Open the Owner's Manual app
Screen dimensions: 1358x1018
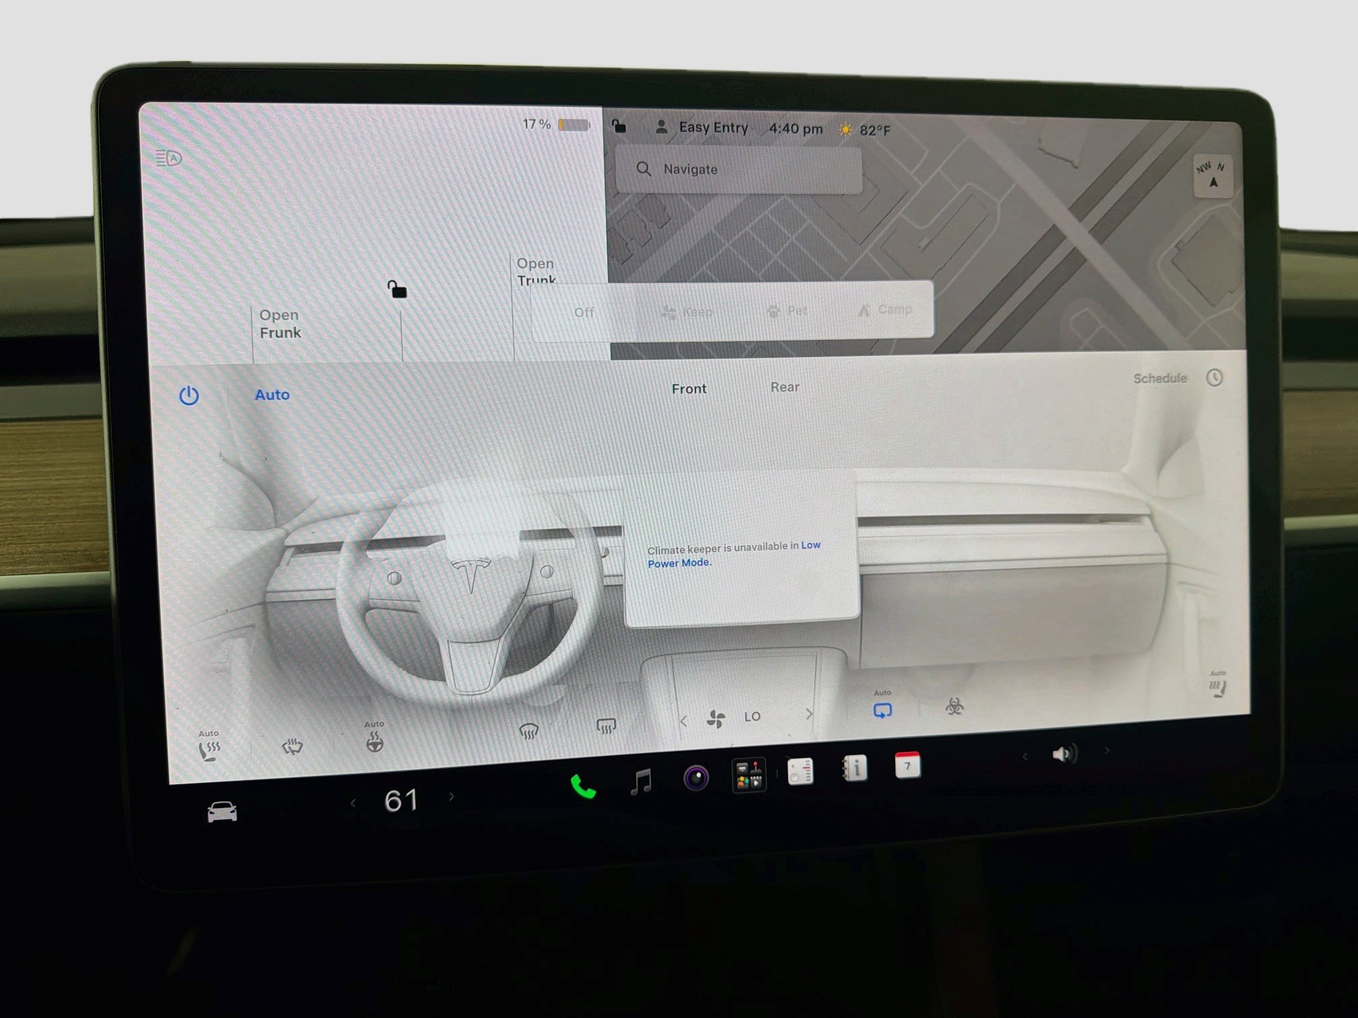coord(854,768)
